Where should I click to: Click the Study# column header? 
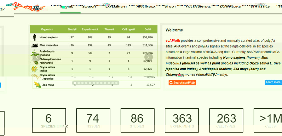click(72, 29)
